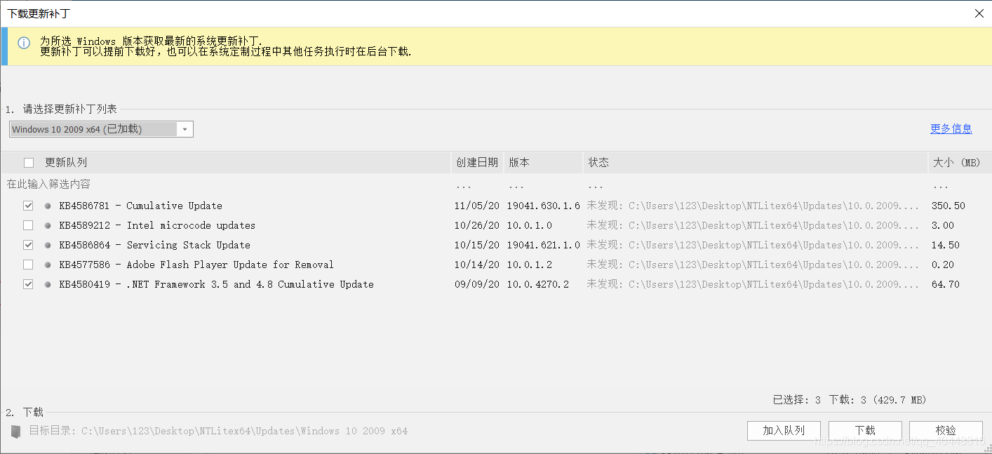Click the status dot icon for KB4589212

[48, 226]
